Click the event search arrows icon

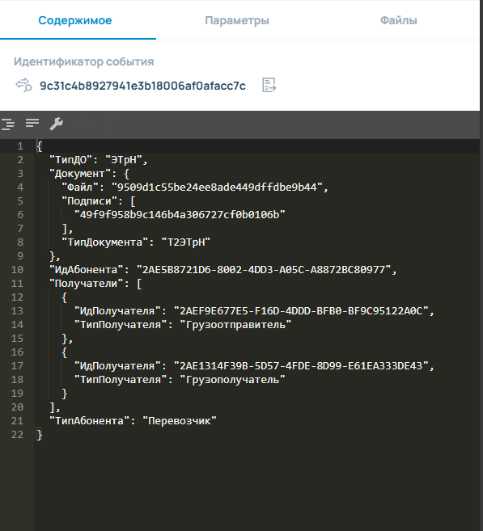point(23,85)
